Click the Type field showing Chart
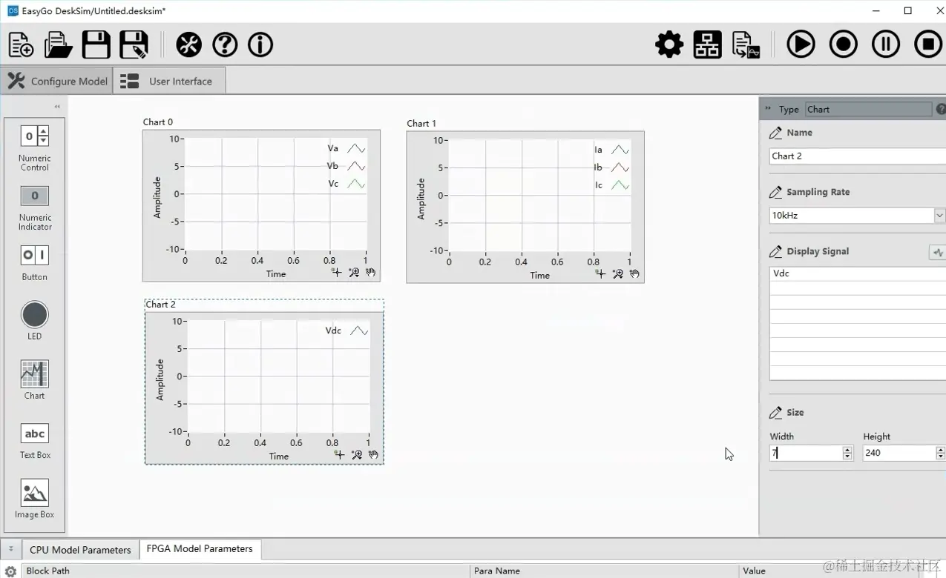The image size is (946, 578). (868, 109)
